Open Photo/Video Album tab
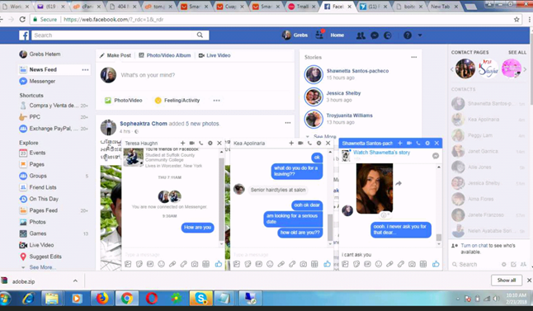 tap(165, 55)
